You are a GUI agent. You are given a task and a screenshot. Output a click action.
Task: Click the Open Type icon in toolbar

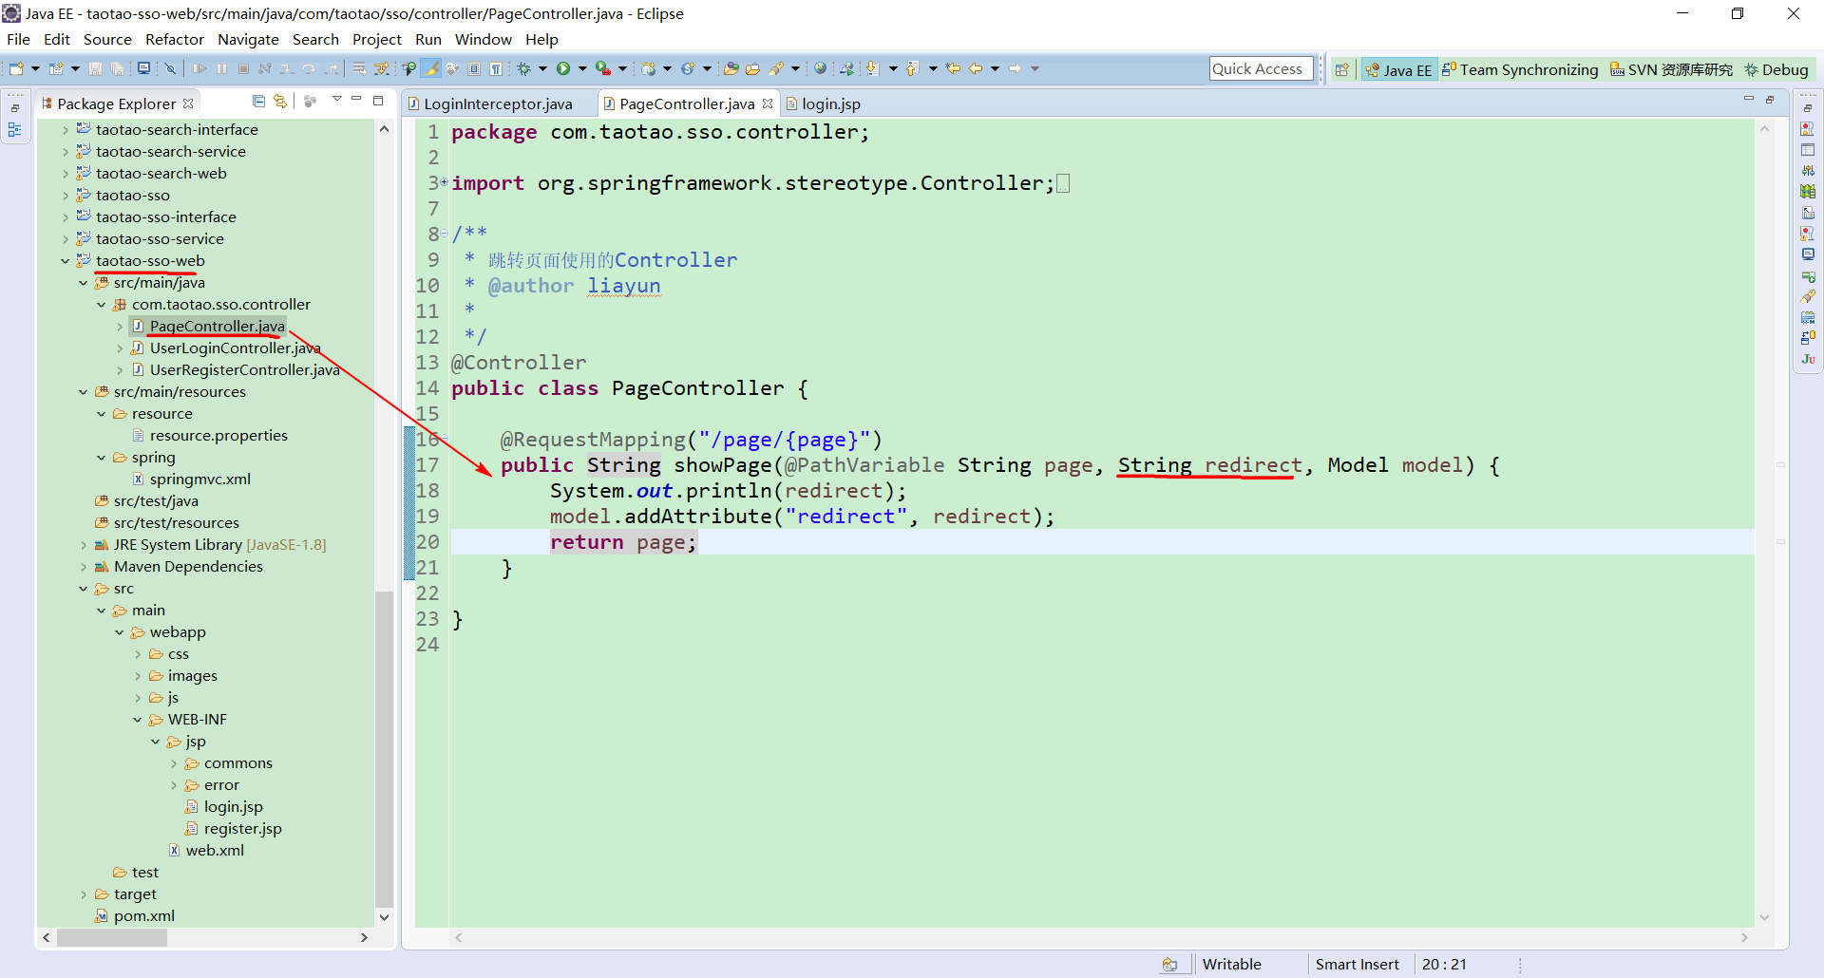tap(731, 68)
